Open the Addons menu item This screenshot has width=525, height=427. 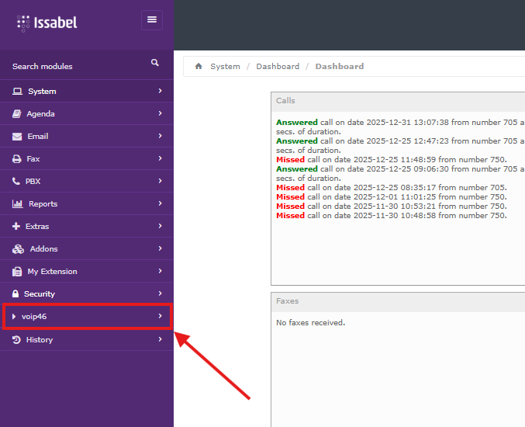click(87, 248)
